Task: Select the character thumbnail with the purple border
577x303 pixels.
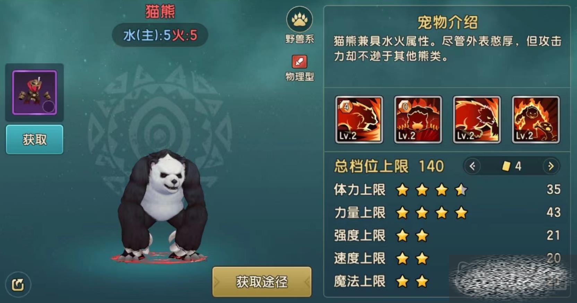Action: coord(34,92)
